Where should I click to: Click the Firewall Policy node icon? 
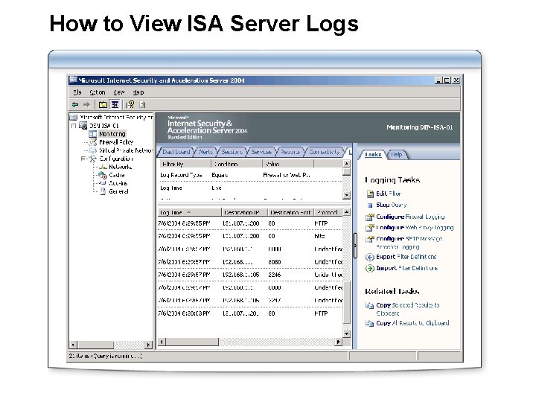[92, 142]
